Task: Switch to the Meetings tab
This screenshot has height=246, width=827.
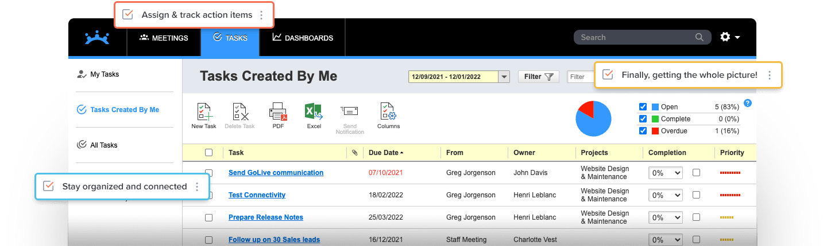Action: [164, 38]
